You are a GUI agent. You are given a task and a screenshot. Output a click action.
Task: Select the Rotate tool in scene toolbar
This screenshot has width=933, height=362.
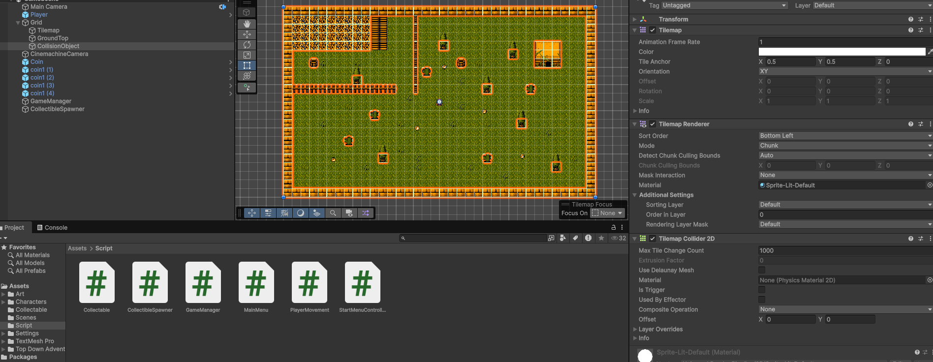(x=247, y=45)
